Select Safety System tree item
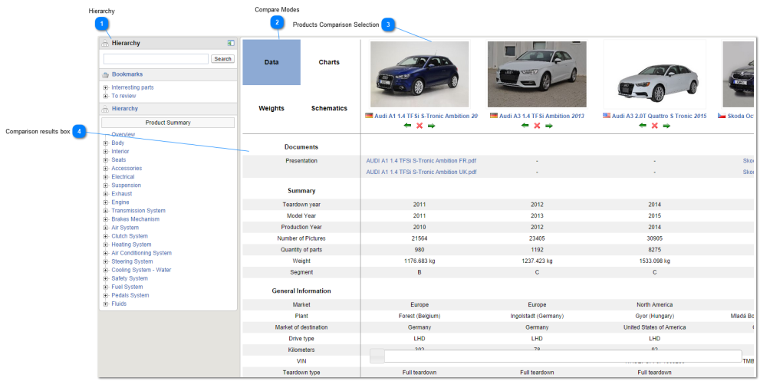Image resolution: width=760 pixels, height=381 pixels. [130, 279]
